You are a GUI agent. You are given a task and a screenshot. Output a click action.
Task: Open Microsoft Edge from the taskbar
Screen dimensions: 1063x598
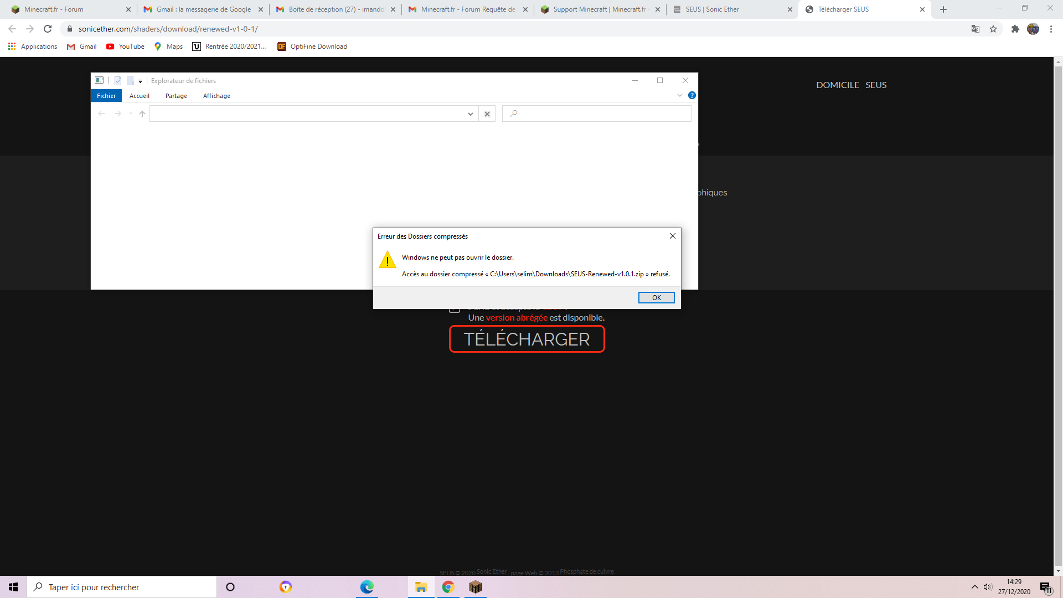[367, 587]
